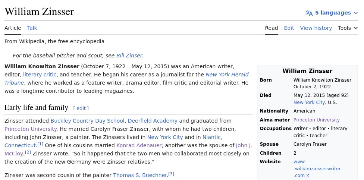The width and height of the screenshot is (364, 180).
Task: Switch to the Talk tab
Action: 32,28
